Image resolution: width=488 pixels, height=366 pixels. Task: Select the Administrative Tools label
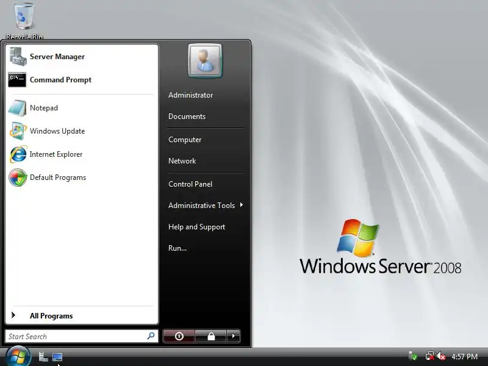click(x=201, y=206)
